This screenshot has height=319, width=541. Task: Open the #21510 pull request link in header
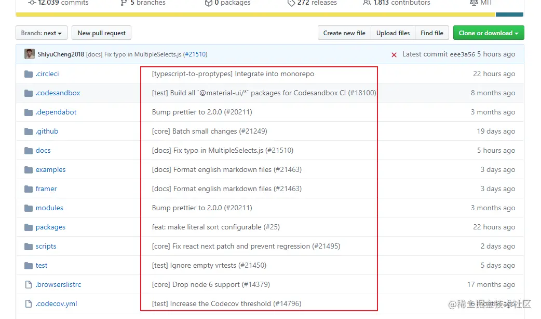click(x=195, y=54)
